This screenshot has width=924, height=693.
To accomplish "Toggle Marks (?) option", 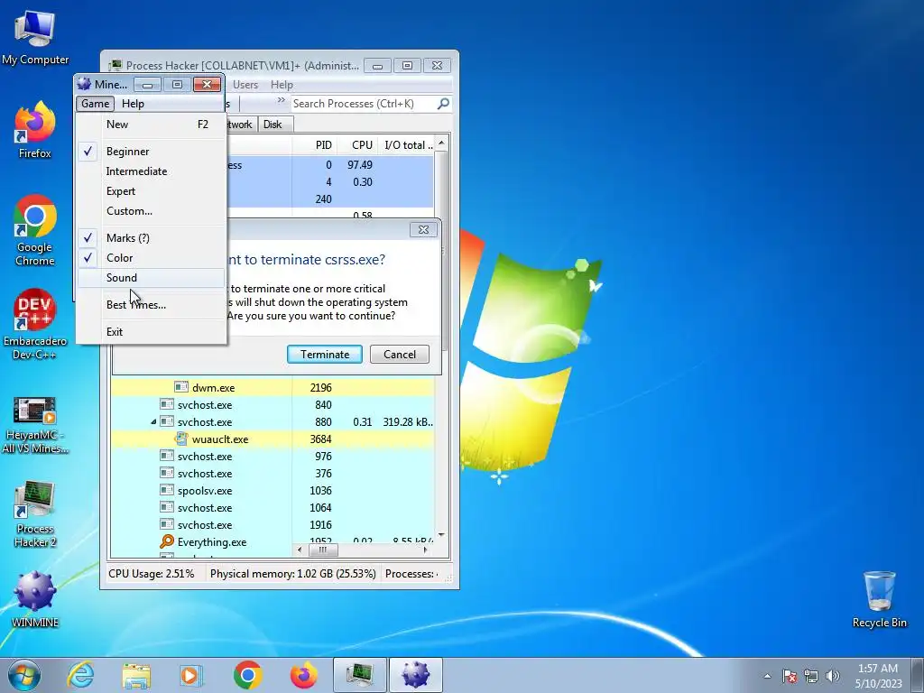I will pos(151,238).
